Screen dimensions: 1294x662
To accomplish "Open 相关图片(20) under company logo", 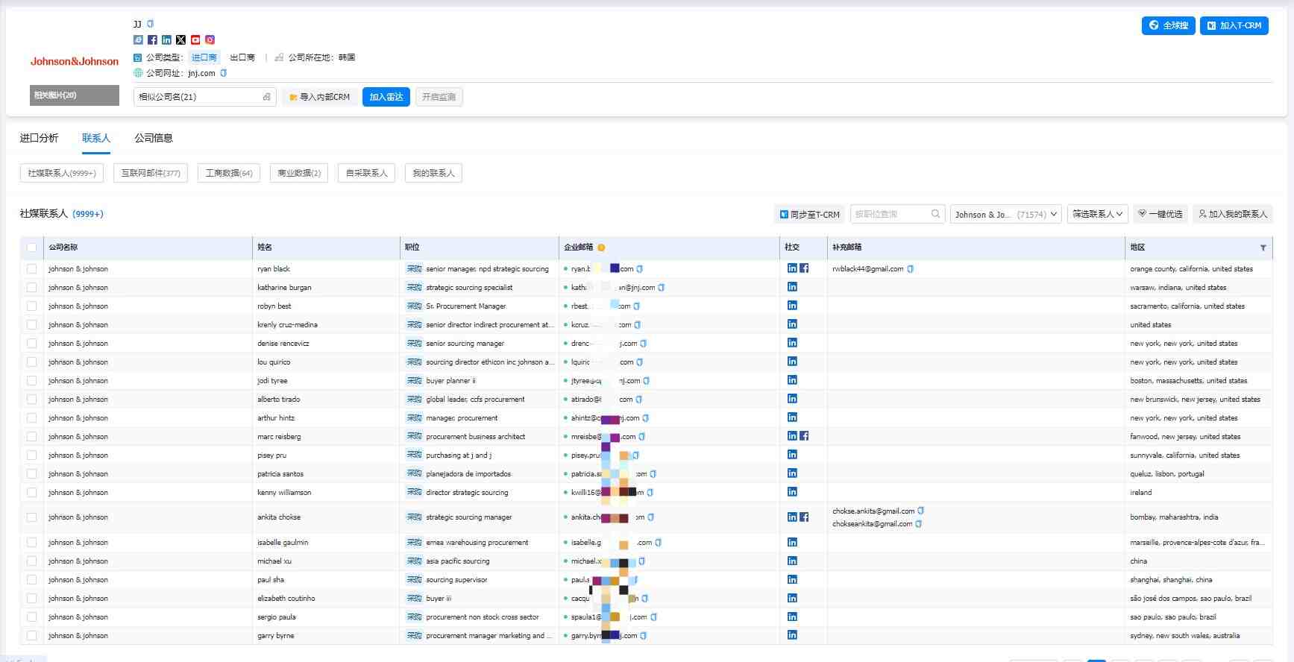I will click(x=75, y=95).
